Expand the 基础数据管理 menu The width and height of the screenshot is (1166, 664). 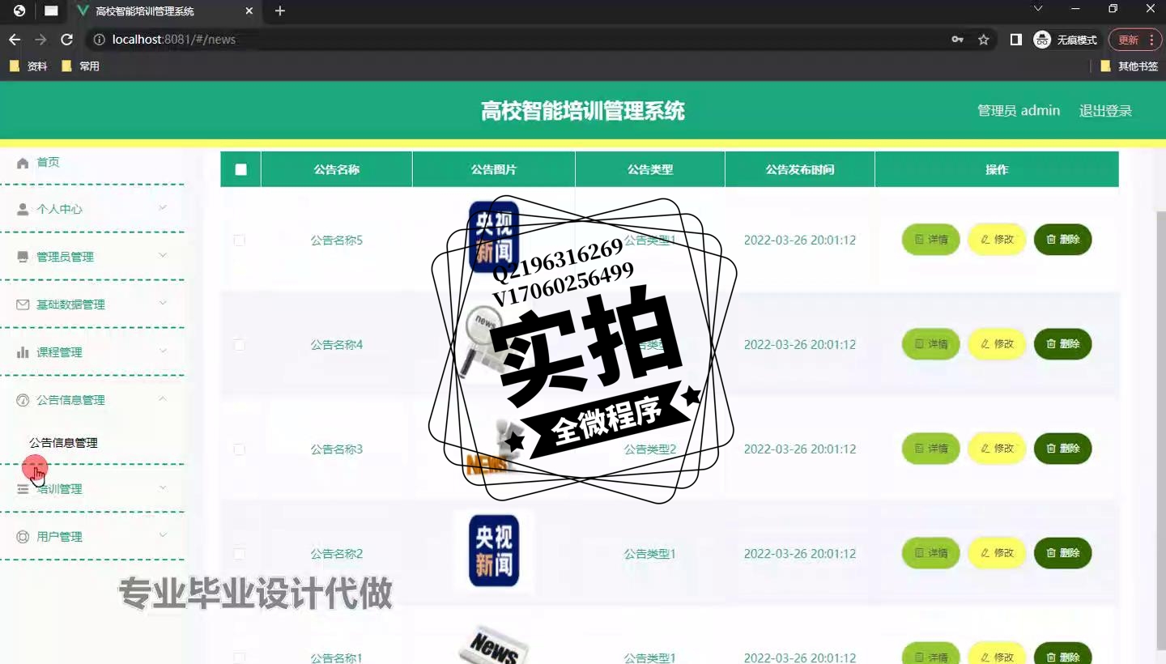(92, 304)
